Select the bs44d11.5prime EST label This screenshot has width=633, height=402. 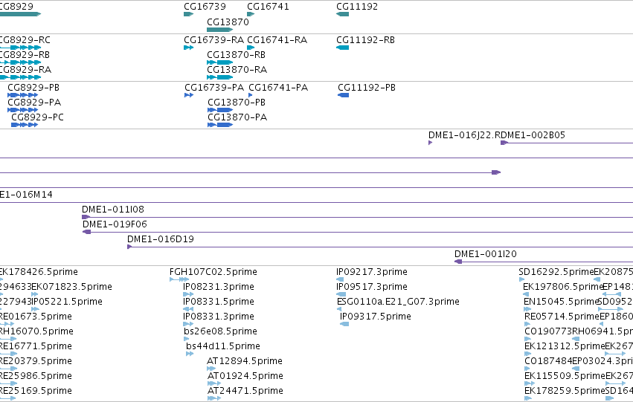[x=223, y=346]
